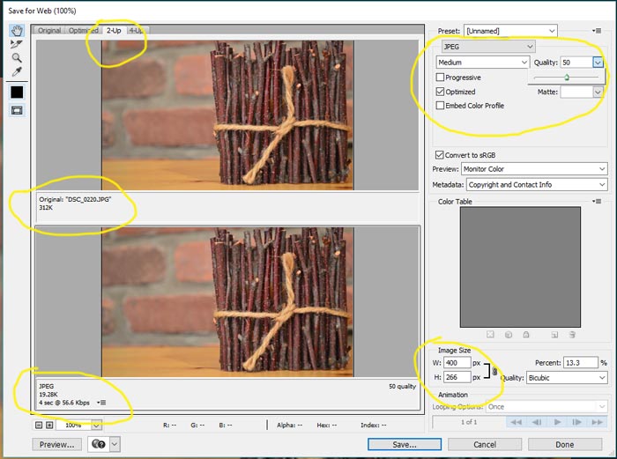The image size is (617, 459).
Task: Toggle the constrain proportions link icon
Action: [494, 371]
